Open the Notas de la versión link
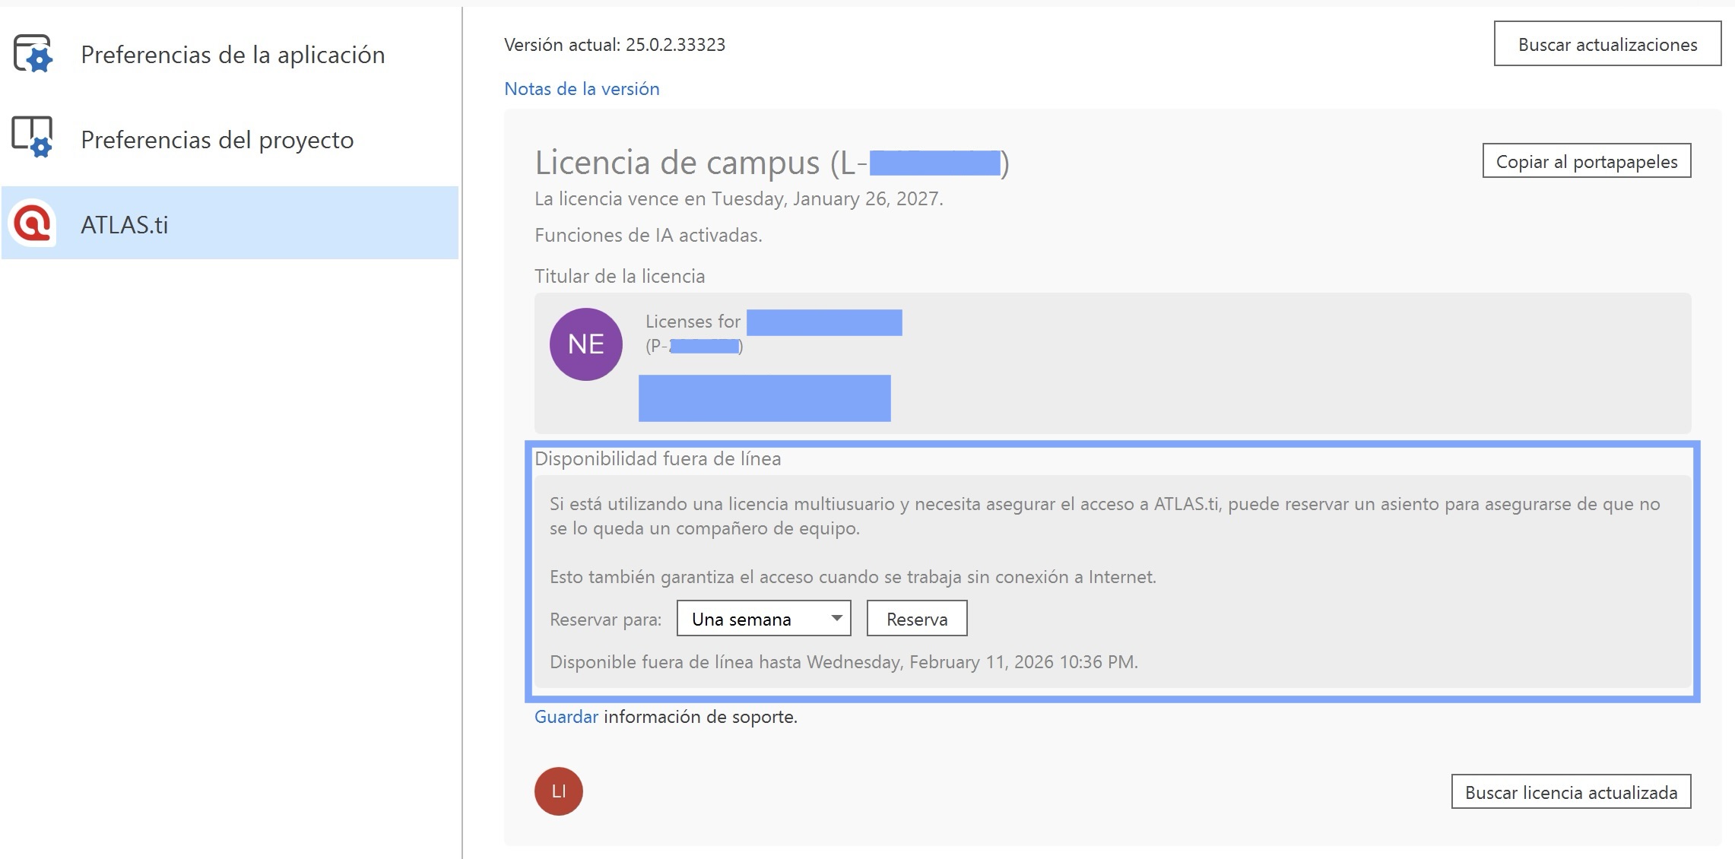 point(582,89)
